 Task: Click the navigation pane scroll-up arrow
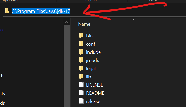(67, 22)
